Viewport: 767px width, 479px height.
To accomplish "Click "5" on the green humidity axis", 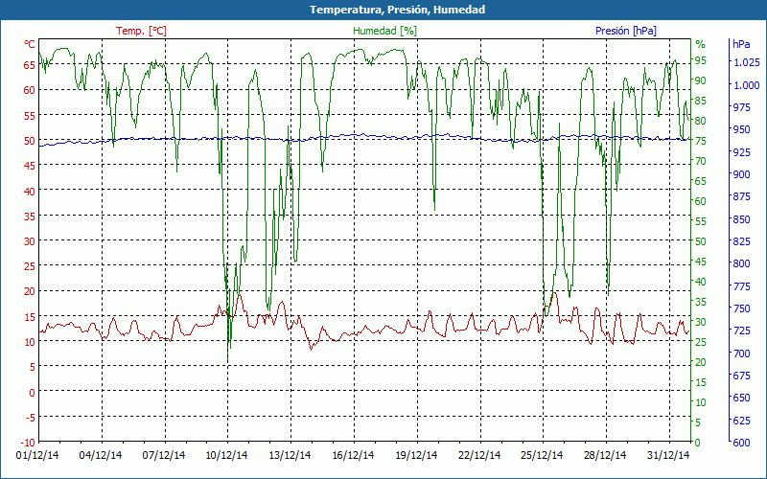I will pyautogui.click(x=698, y=422).
